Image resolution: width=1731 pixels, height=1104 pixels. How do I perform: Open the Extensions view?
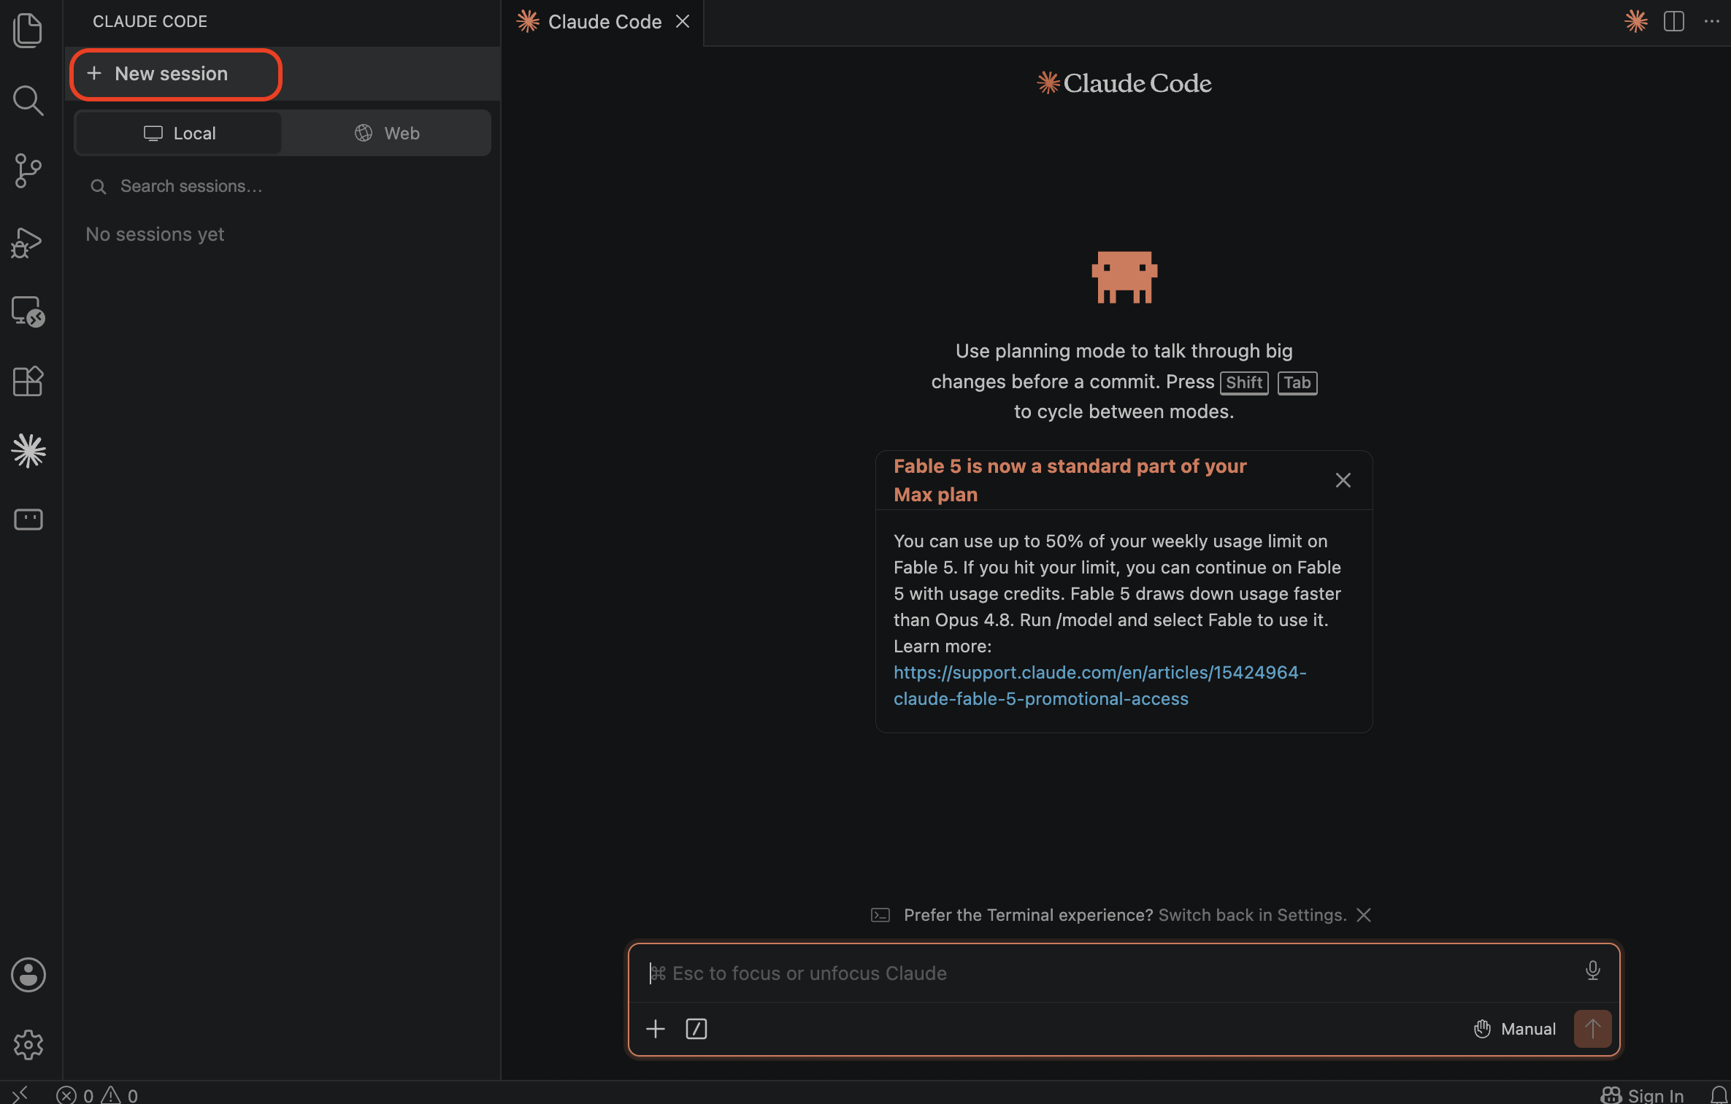click(x=28, y=381)
